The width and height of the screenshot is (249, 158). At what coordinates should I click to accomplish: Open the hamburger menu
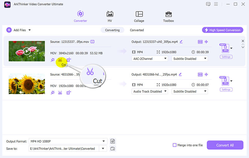(x=216, y=4)
